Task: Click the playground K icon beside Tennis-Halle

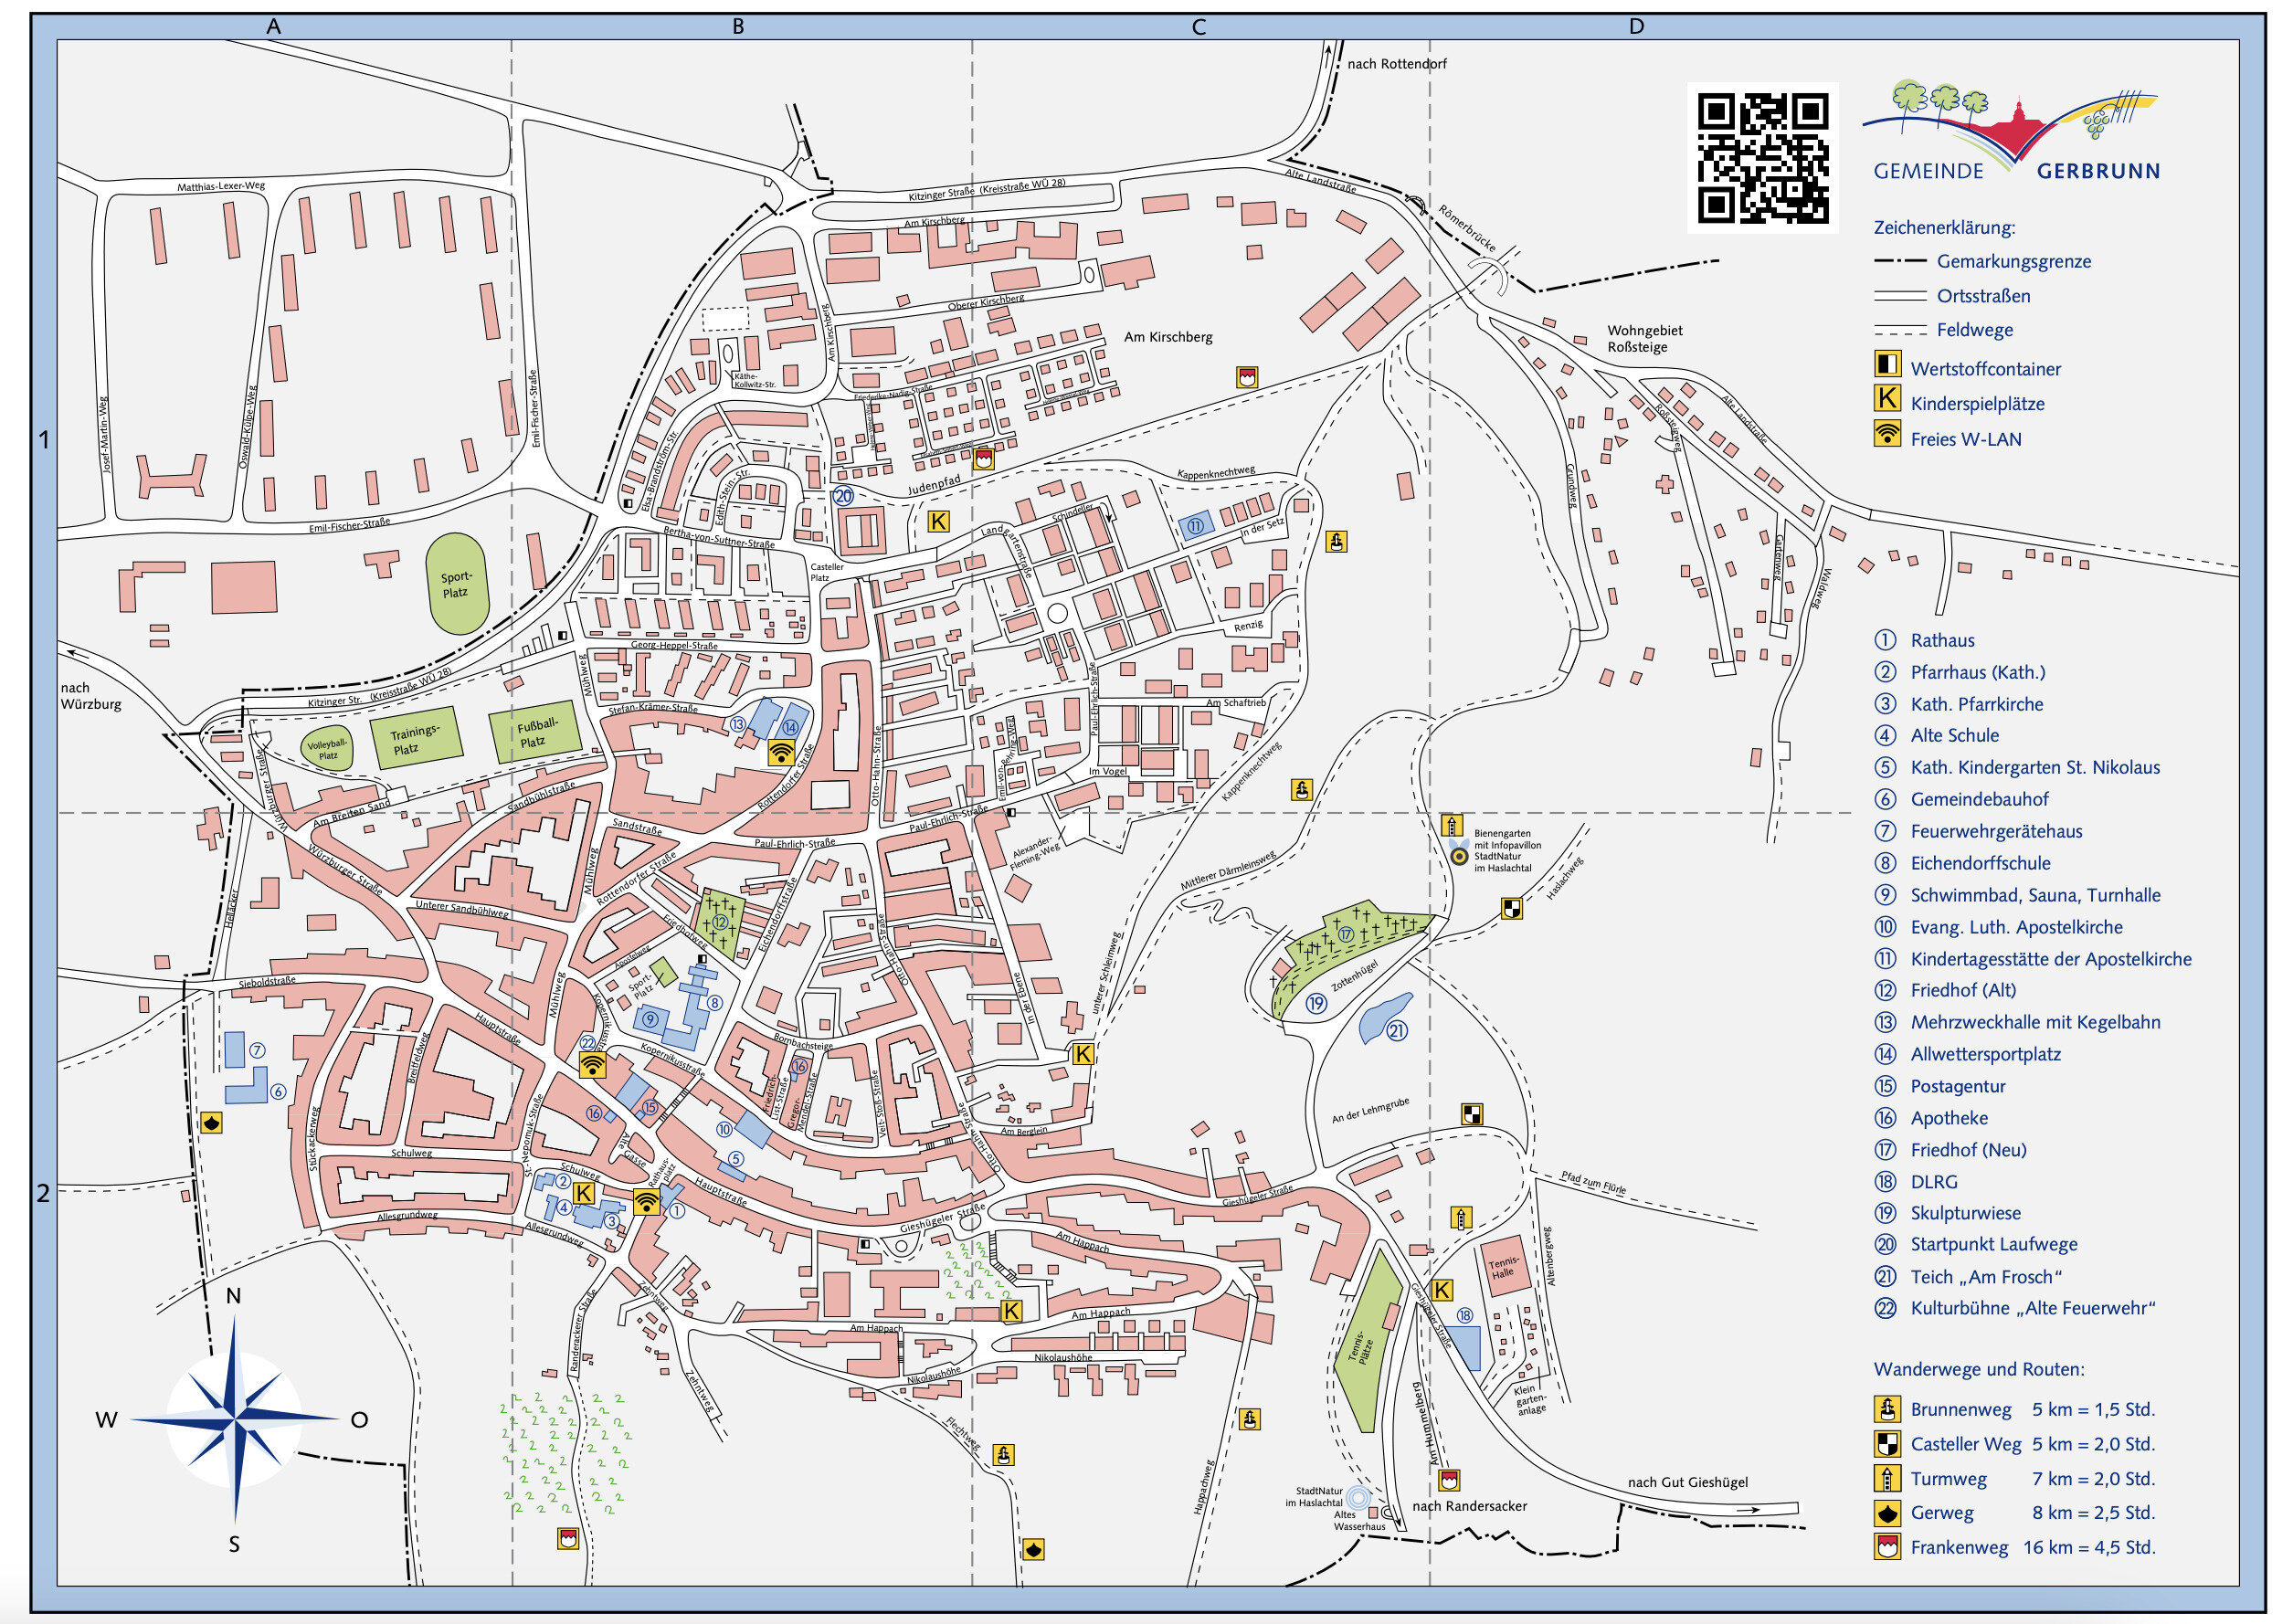Action: tap(1441, 1290)
